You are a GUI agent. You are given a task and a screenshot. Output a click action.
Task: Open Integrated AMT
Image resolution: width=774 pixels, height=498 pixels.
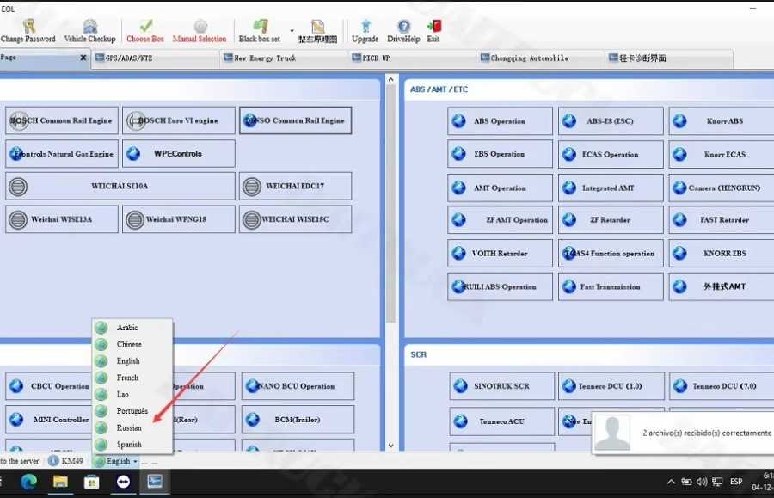611,188
